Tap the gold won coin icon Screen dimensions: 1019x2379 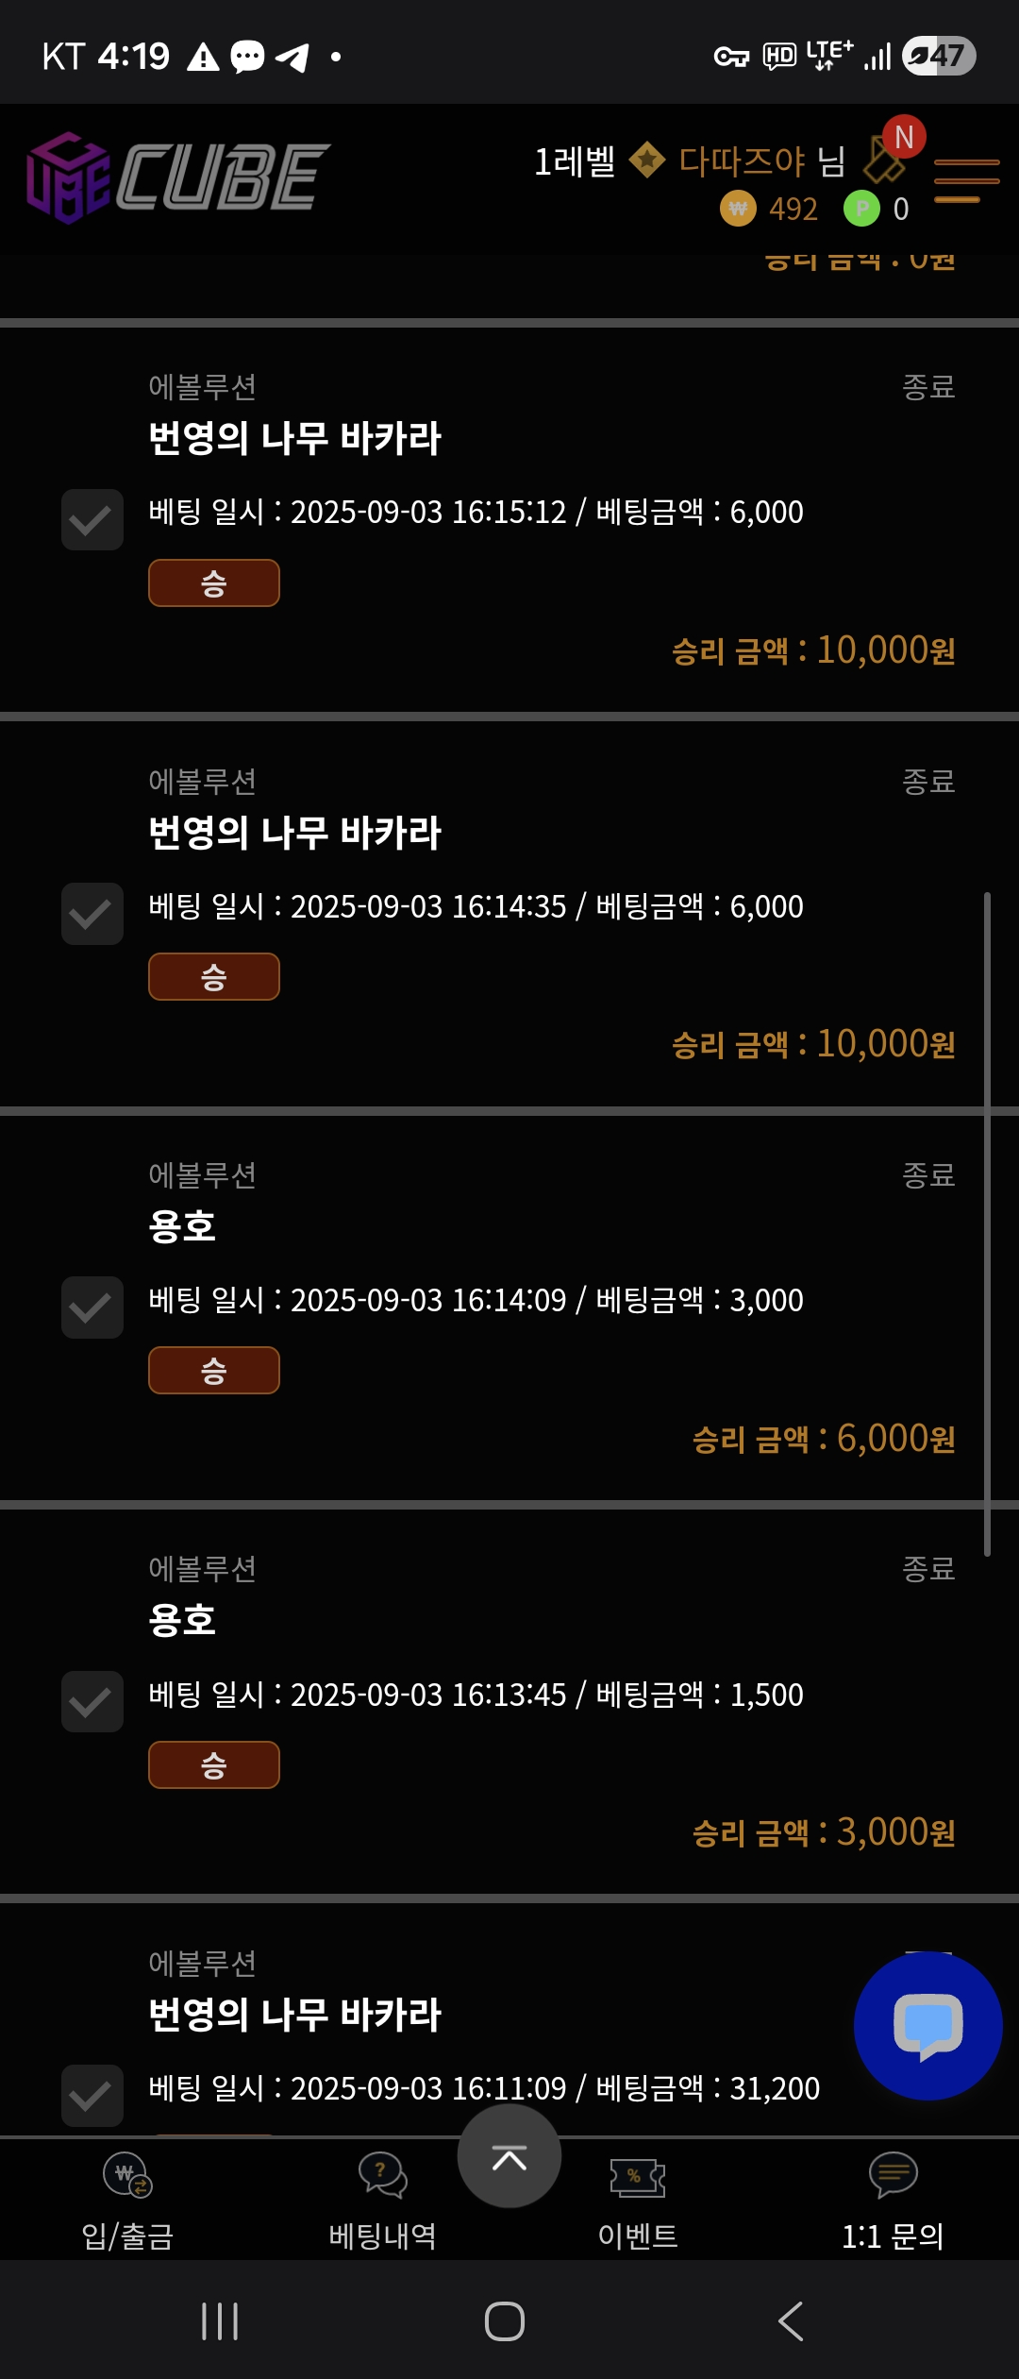tap(738, 209)
